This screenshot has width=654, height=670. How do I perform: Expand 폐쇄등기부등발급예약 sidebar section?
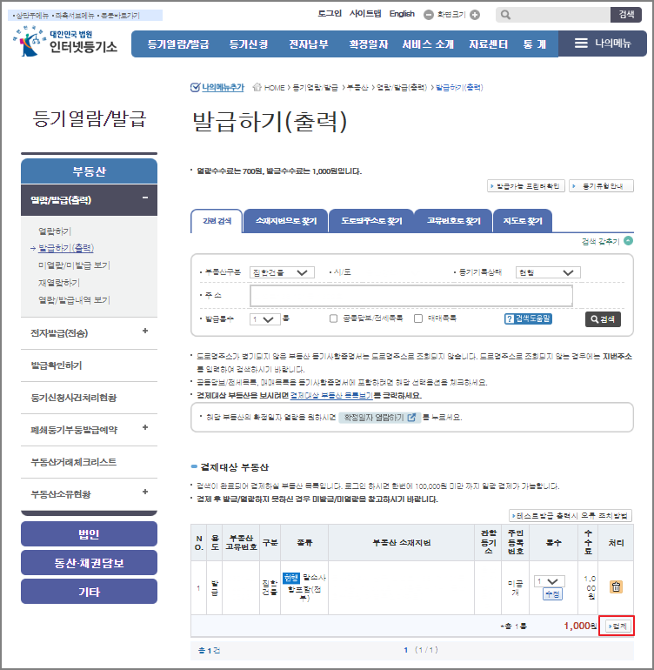[145, 427]
